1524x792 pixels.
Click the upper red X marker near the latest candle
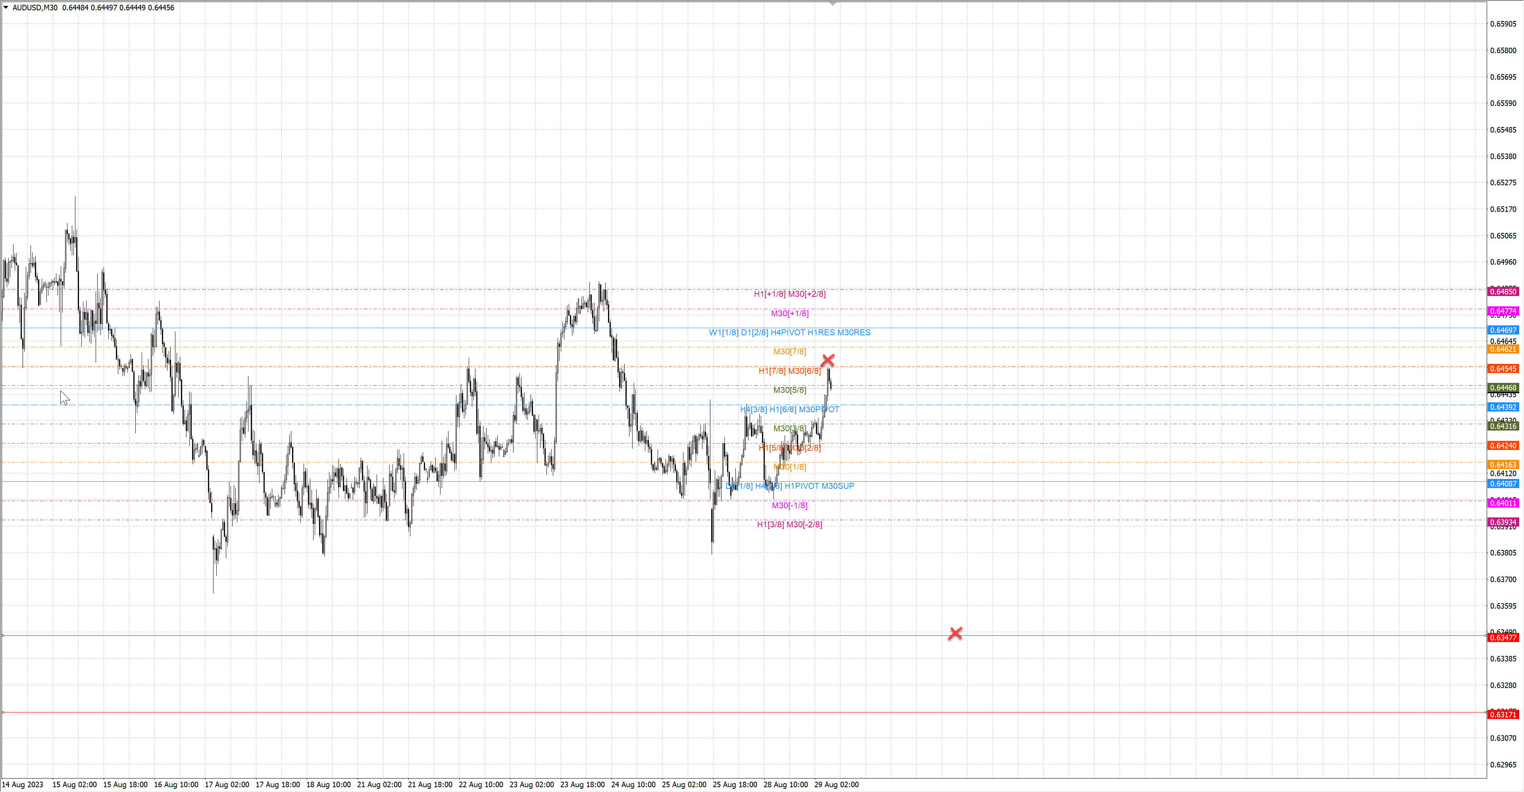click(827, 360)
